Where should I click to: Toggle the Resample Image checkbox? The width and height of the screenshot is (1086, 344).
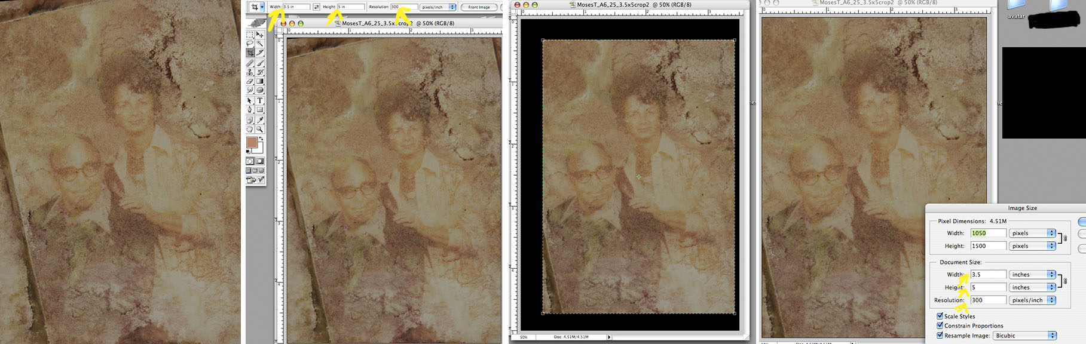point(940,335)
